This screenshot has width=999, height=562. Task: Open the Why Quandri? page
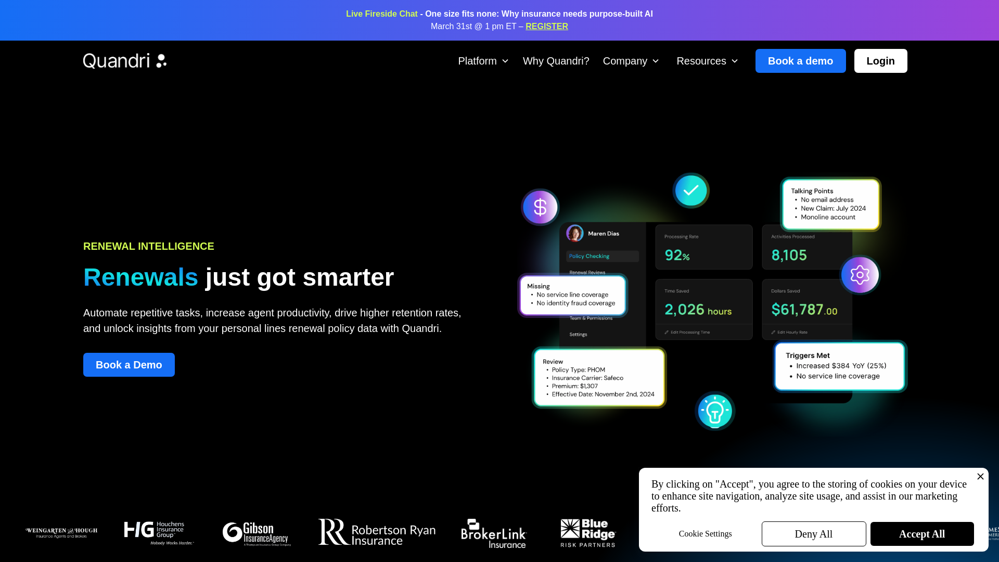[556, 61]
